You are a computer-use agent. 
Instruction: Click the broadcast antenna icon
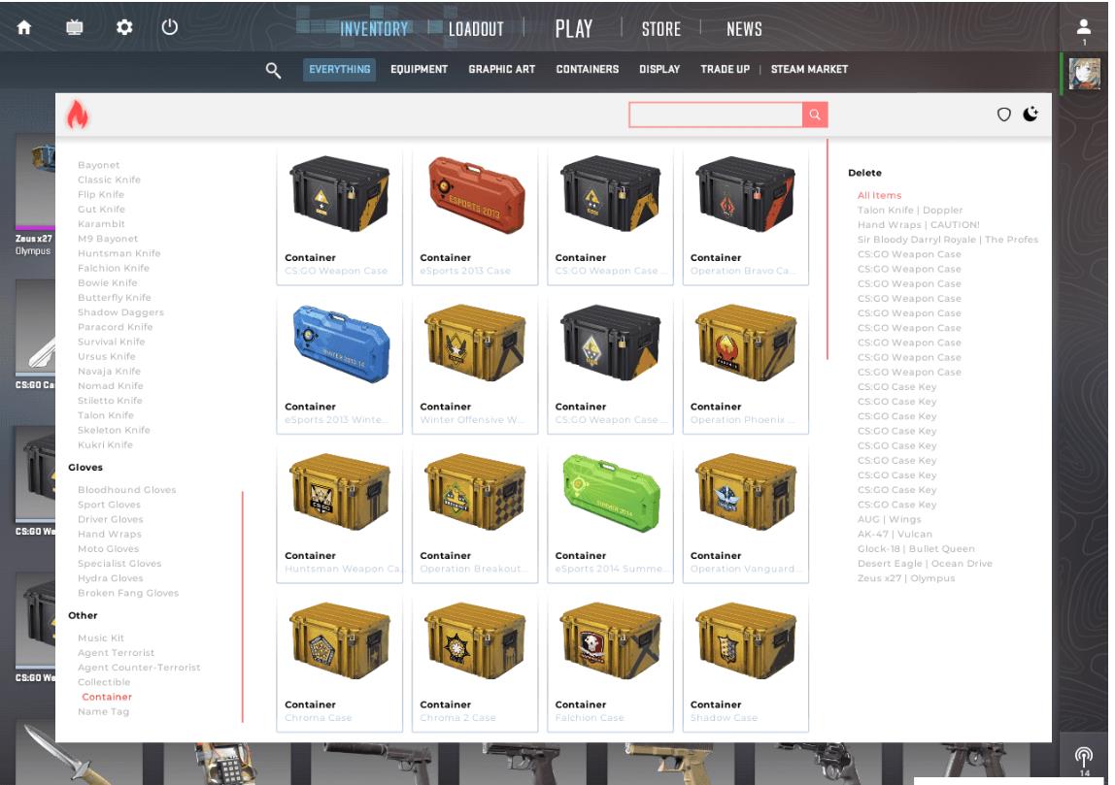(x=1084, y=756)
